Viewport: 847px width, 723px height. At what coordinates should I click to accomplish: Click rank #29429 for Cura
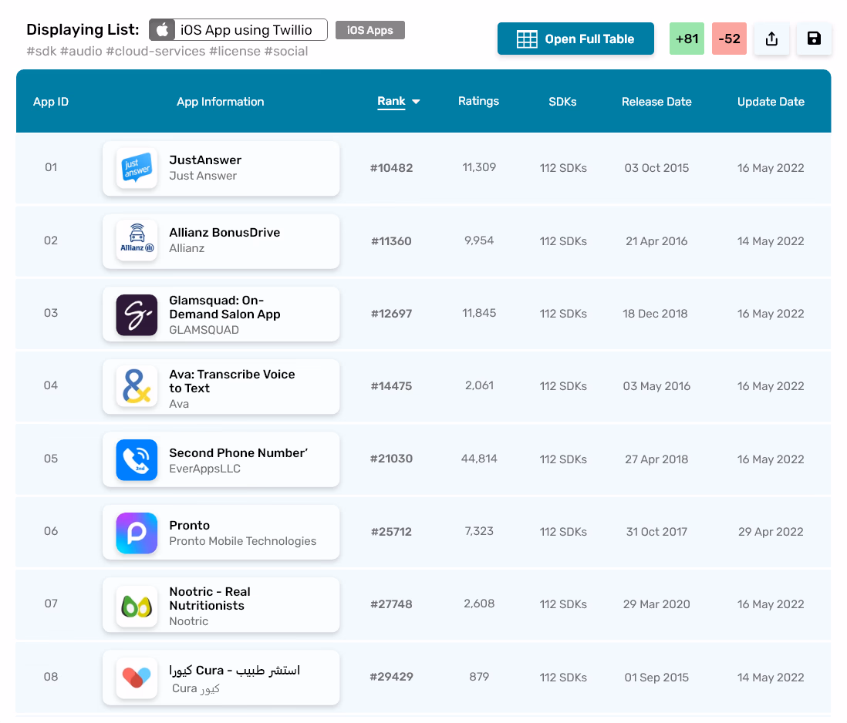click(391, 677)
